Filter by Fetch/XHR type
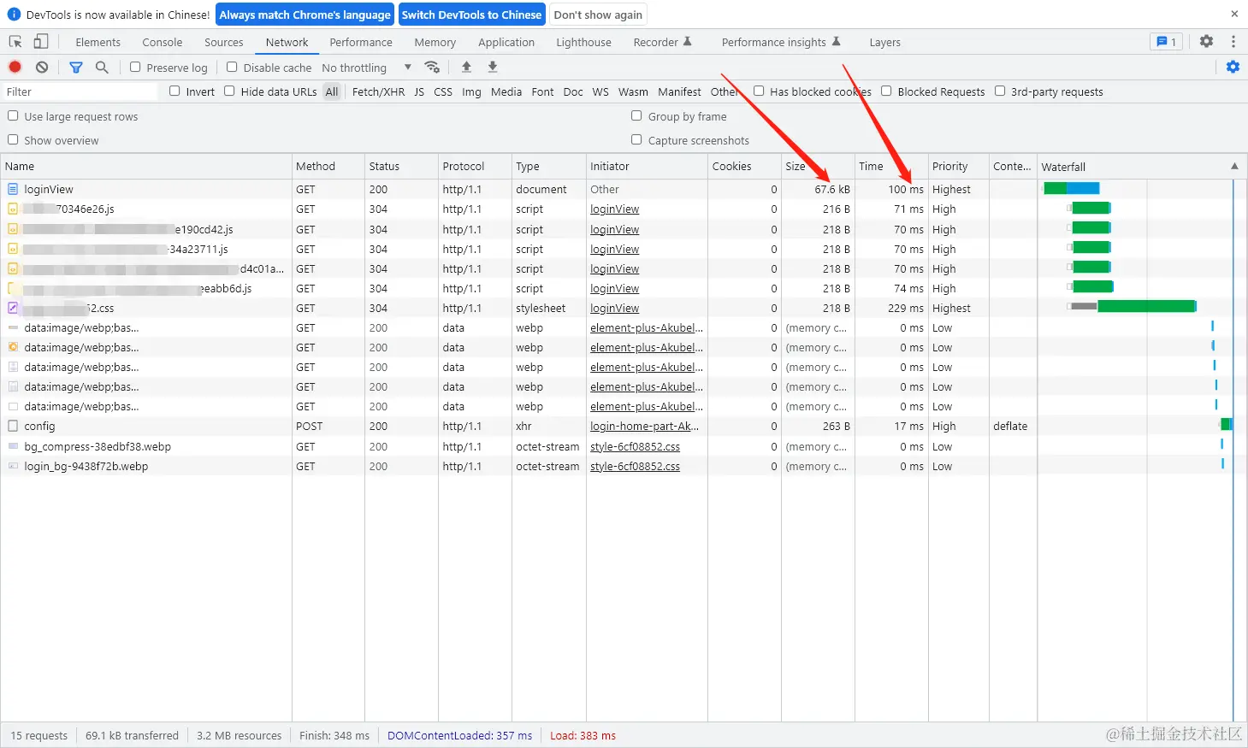 [378, 91]
